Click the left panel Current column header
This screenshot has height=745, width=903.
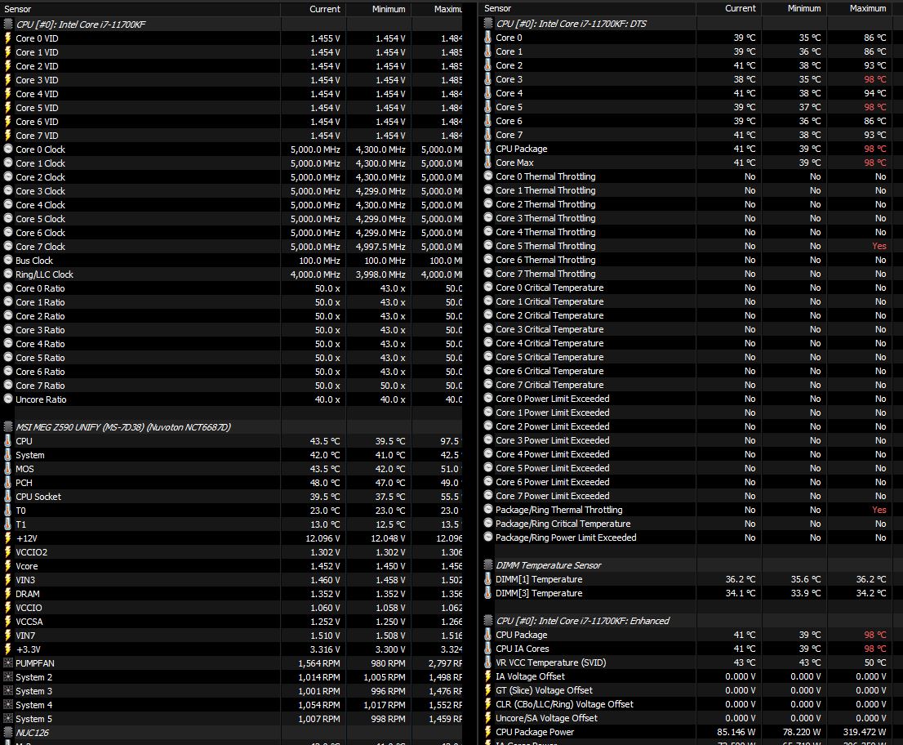tap(313, 9)
